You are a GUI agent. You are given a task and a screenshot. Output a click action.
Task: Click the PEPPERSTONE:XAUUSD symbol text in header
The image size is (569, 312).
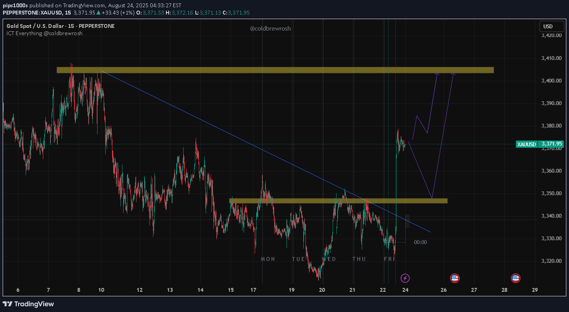pyautogui.click(x=33, y=13)
